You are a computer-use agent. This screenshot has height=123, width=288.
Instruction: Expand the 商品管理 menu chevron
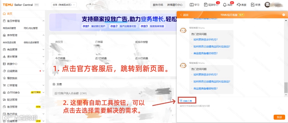pyautogui.click(x=43, y=50)
